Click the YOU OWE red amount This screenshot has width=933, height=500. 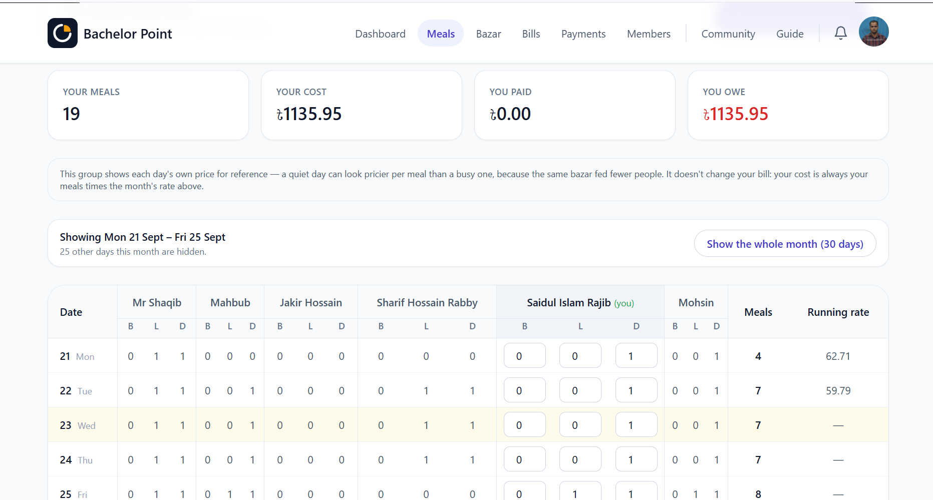736,114
